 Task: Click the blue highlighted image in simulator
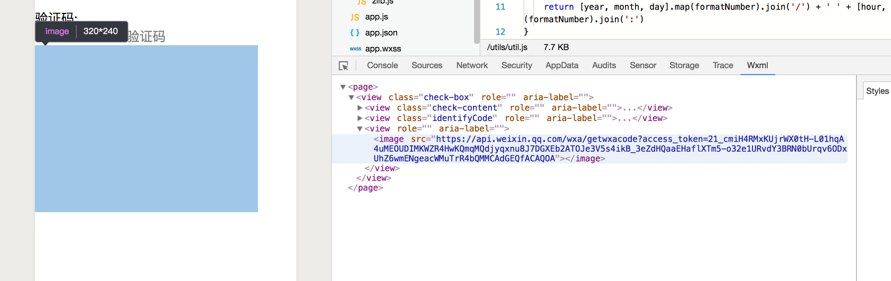pyautogui.click(x=146, y=129)
